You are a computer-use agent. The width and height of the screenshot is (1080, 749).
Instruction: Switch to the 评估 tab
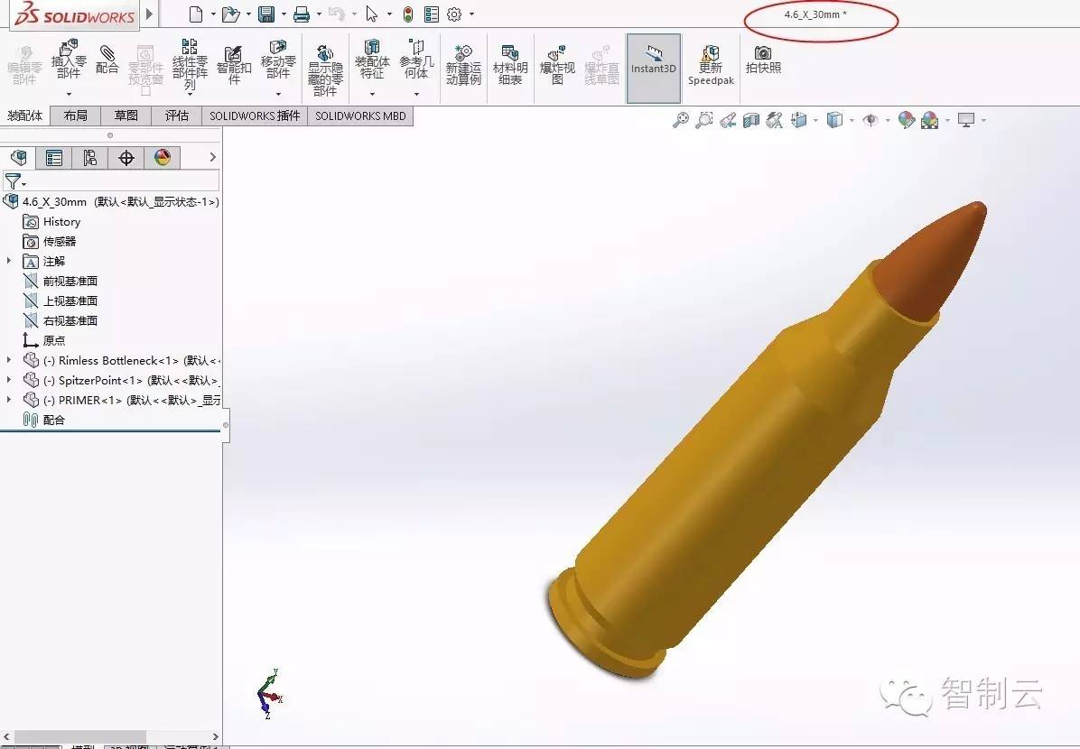[177, 116]
